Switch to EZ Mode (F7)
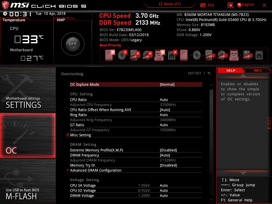The height and width of the screenshot is (204, 272). click(x=170, y=4)
